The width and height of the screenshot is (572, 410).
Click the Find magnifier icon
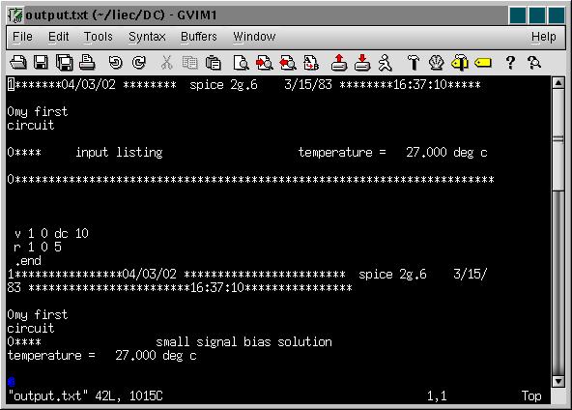tap(242, 63)
